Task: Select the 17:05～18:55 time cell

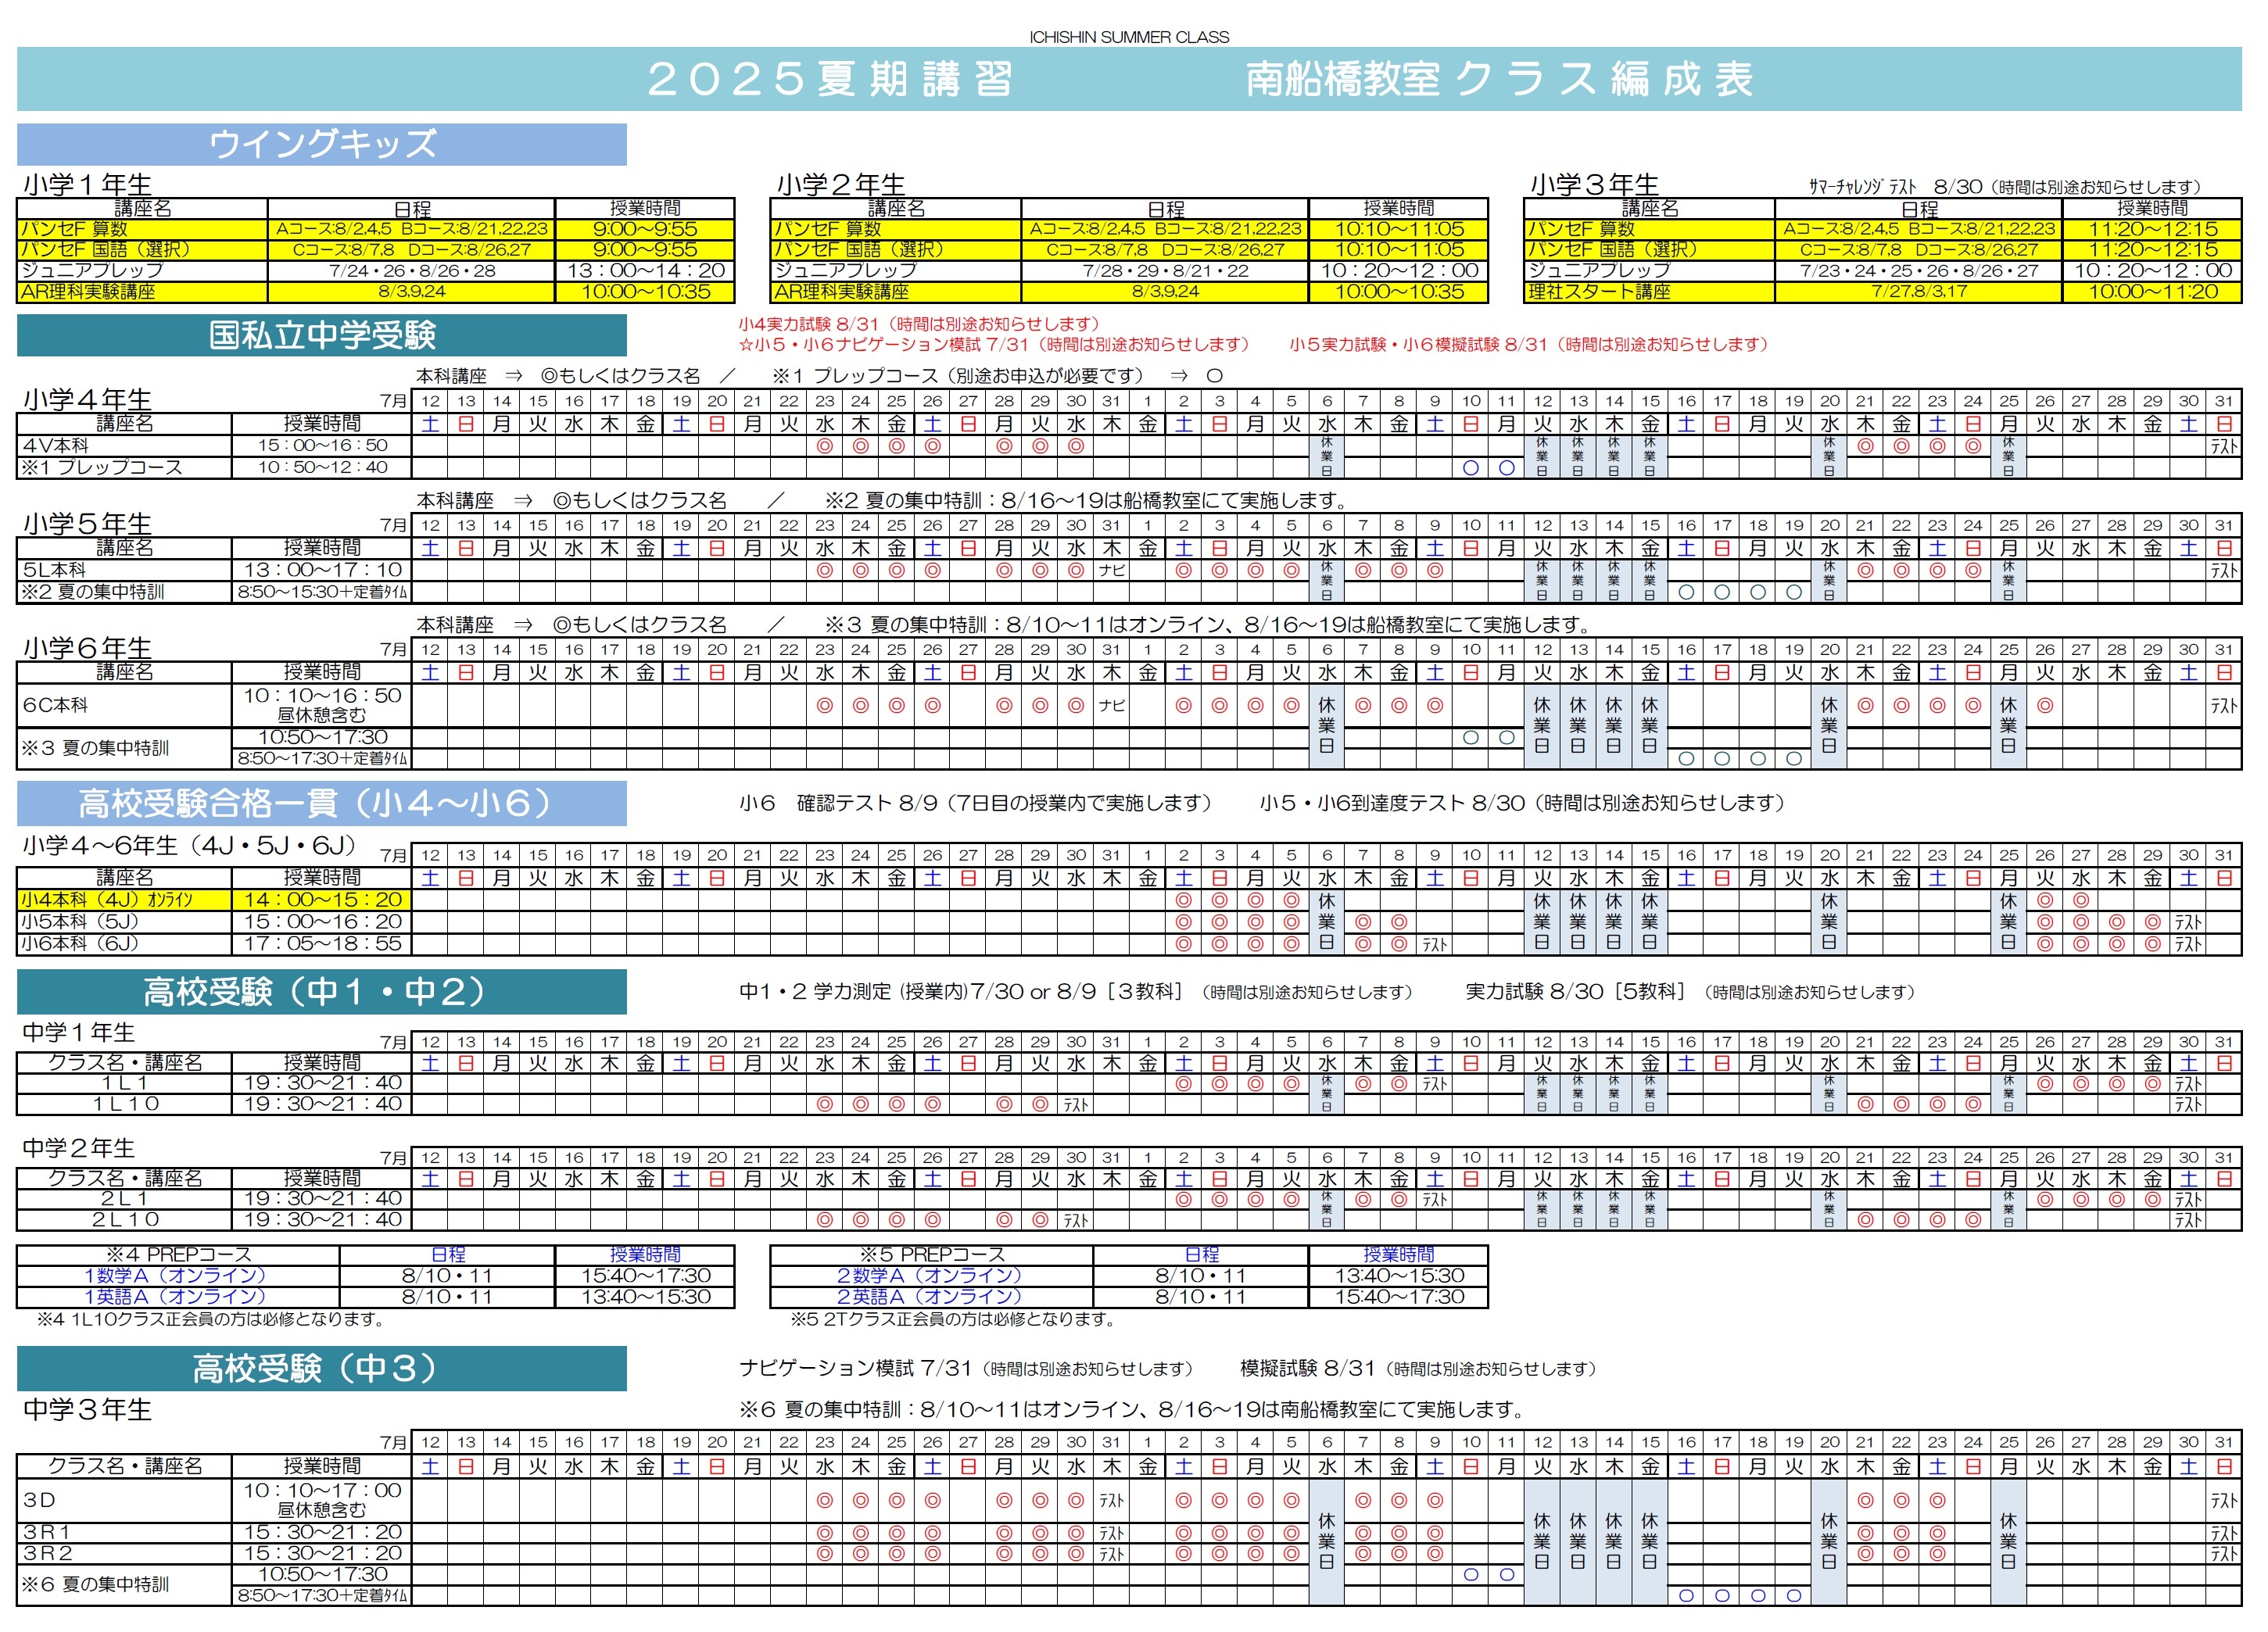Action: 322,944
